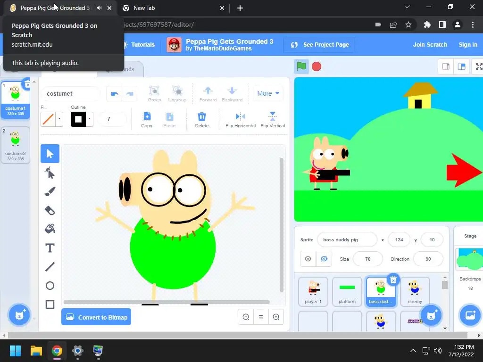Image resolution: width=483 pixels, height=362 pixels.
Task: Switch to the New Tab browser tab
Action: pos(173,8)
